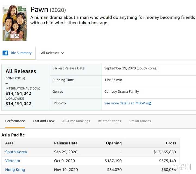
Task: Click the Opening column header
Action: tap(114, 143)
